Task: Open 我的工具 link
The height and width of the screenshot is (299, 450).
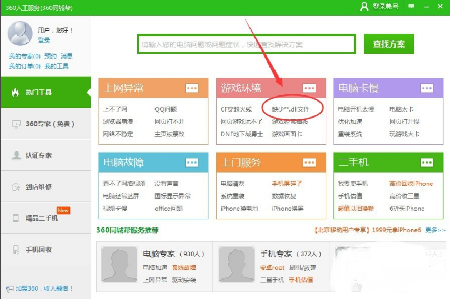Action: [x=56, y=66]
